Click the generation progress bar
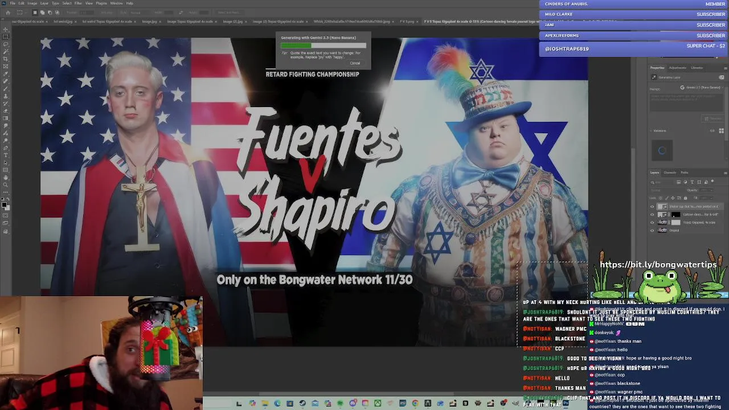729x410 pixels. (323, 46)
